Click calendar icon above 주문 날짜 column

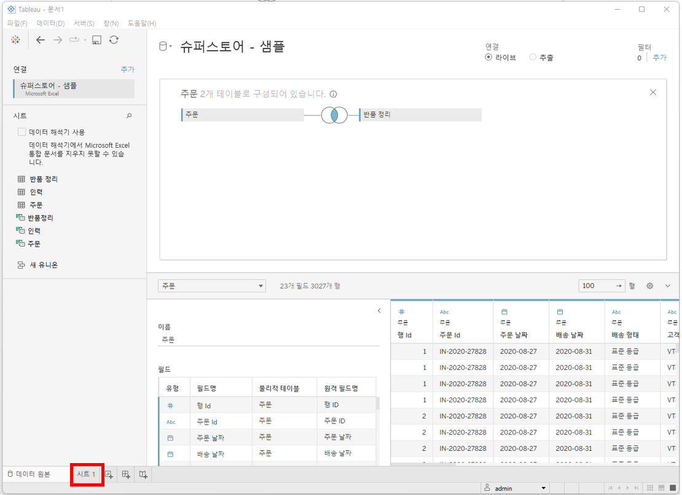[504, 312]
